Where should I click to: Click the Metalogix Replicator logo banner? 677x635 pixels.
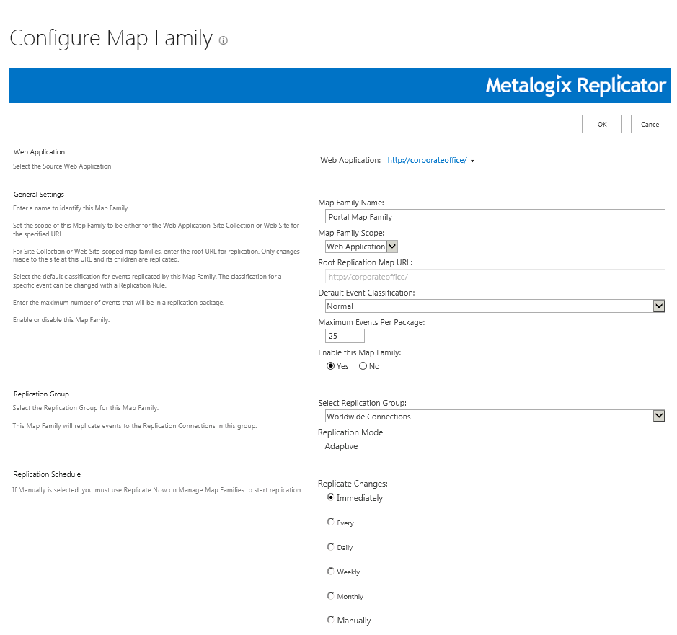(575, 86)
